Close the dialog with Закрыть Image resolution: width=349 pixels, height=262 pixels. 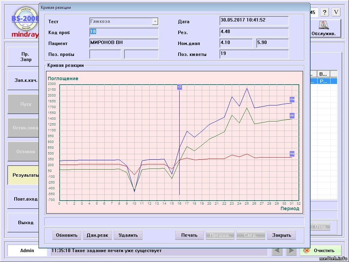(x=282, y=235)
